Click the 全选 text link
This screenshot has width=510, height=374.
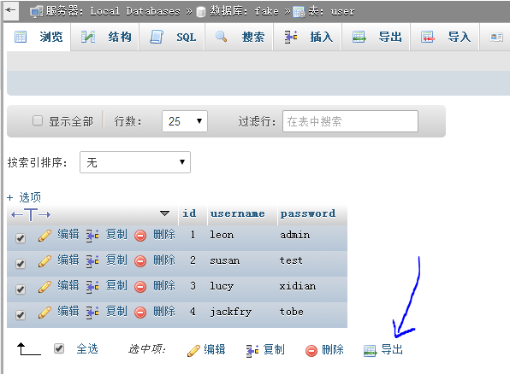click(87, 349)
